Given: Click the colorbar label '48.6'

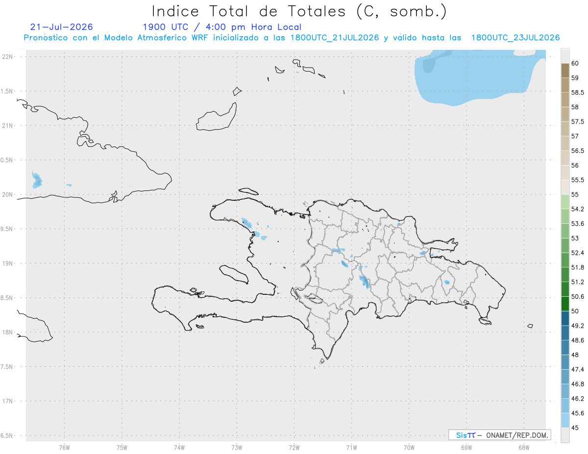Looking at the screenshot, I should point(578,340).
